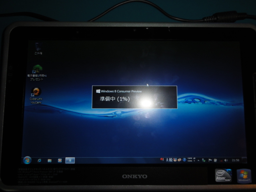Restore the language bar using its top-right icon

click(x=194, y=158)
